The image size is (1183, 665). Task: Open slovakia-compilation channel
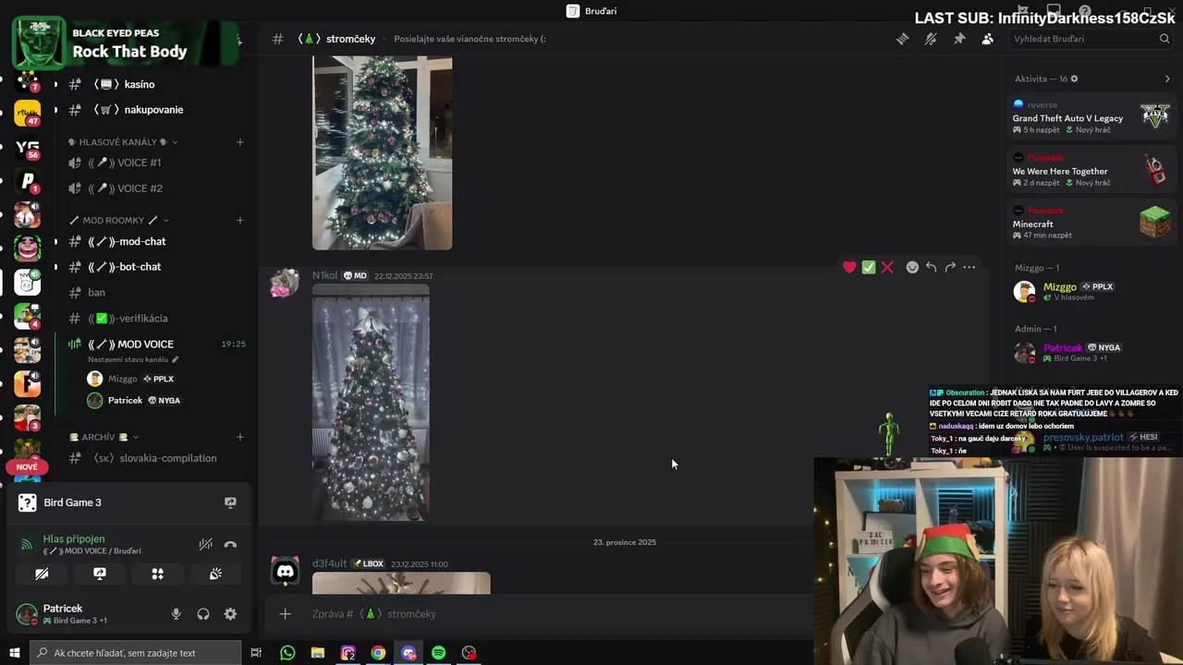153,458
